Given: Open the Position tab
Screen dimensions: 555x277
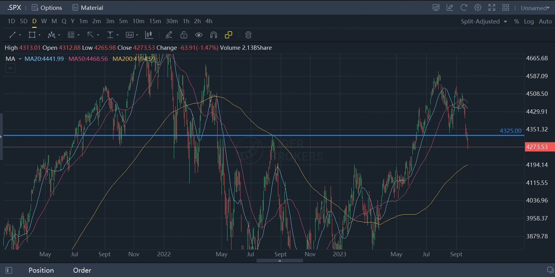Looking at the screenshot, I should tap(41, 270).
